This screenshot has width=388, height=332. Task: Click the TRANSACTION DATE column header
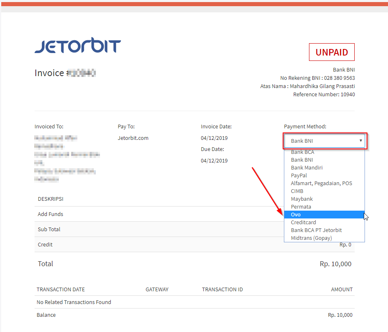tap(60, 290)
